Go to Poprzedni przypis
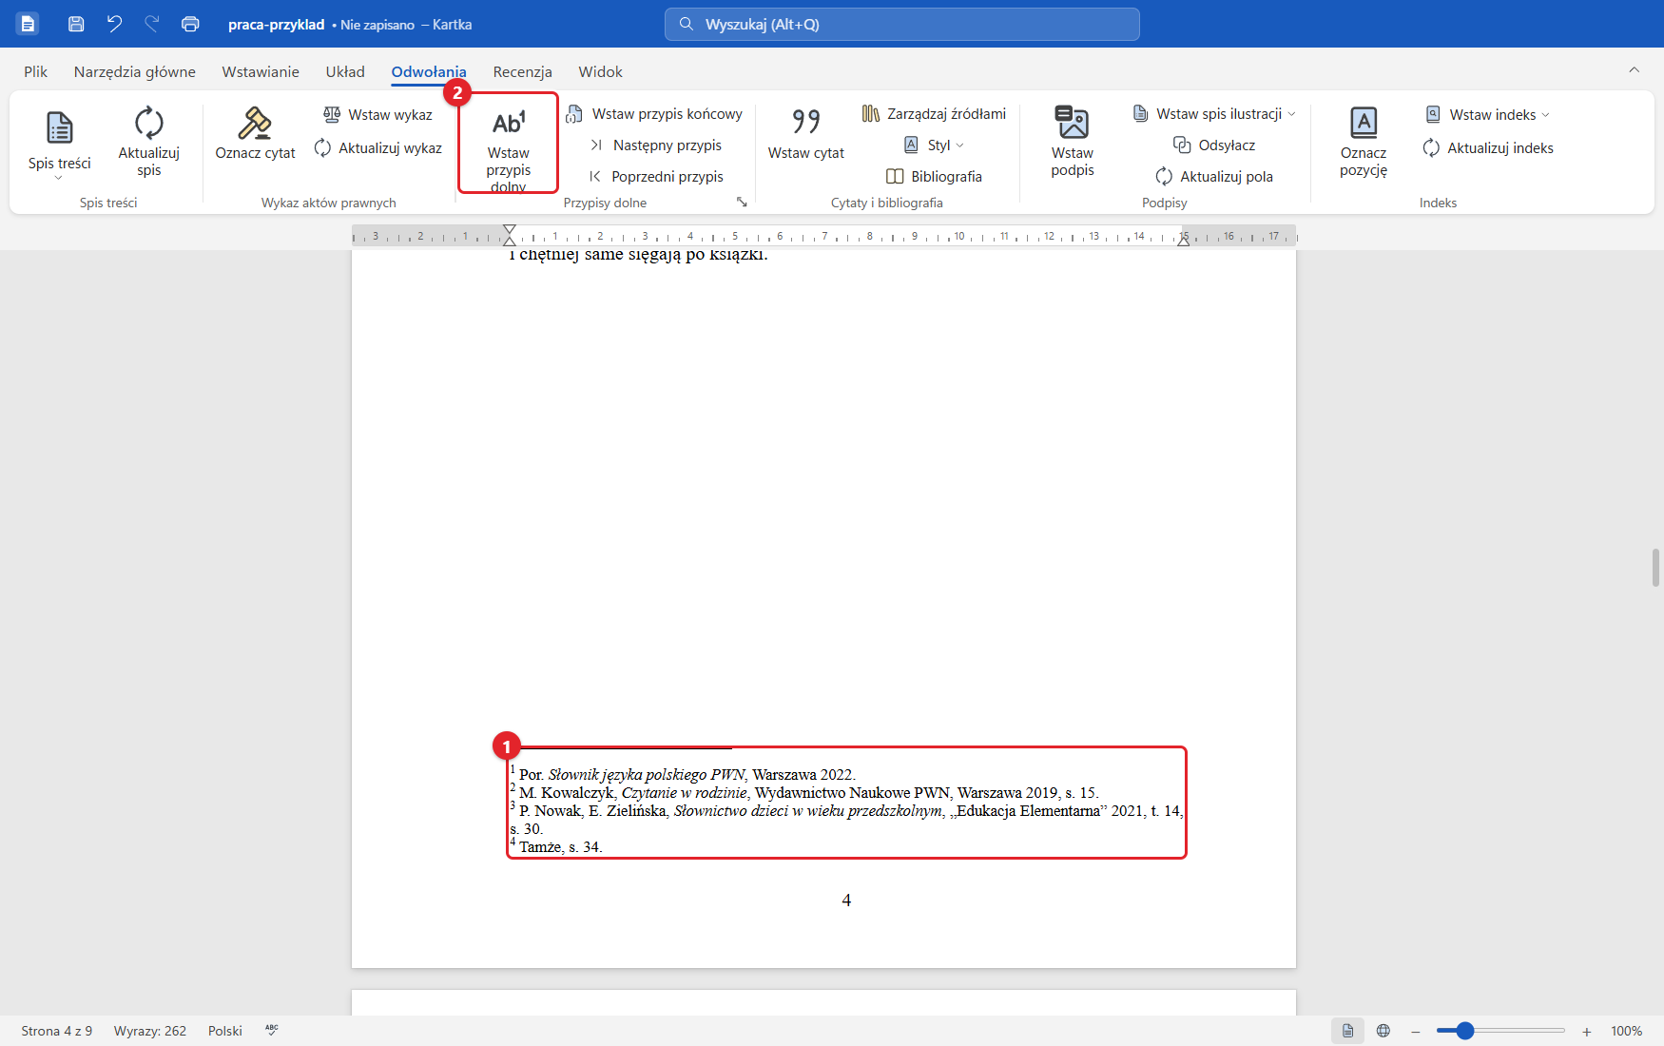The image size is (1664, 1046). point(656,176)
